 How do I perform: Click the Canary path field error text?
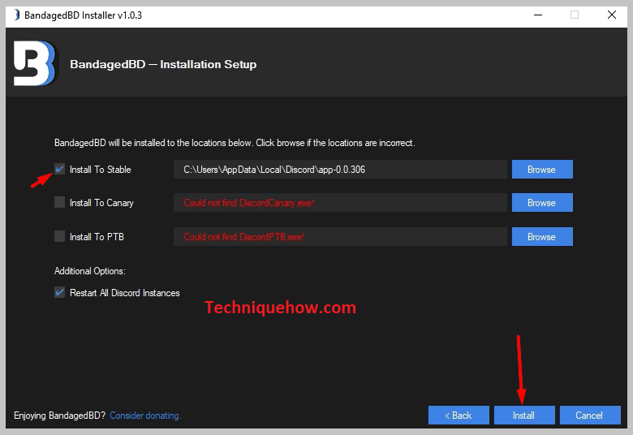(340, 202)
